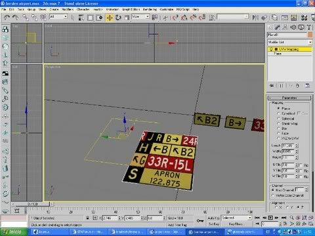315x236 pixels.
Task: Open the Hierarchy panel tab icon
Action: 285,28
